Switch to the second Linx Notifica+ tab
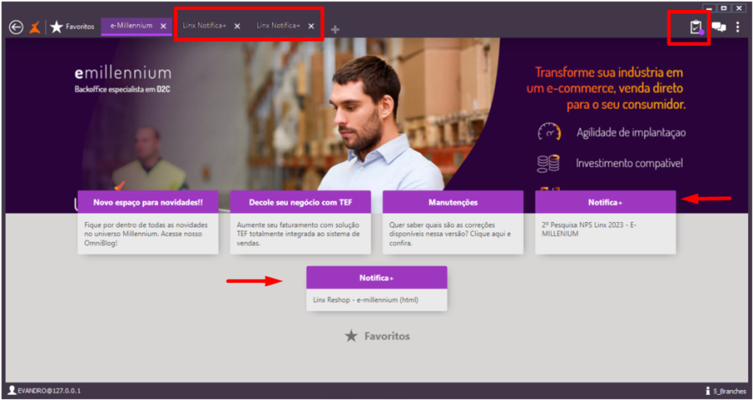753x400 pixels. pyautogui.click(x=278, y=26)
